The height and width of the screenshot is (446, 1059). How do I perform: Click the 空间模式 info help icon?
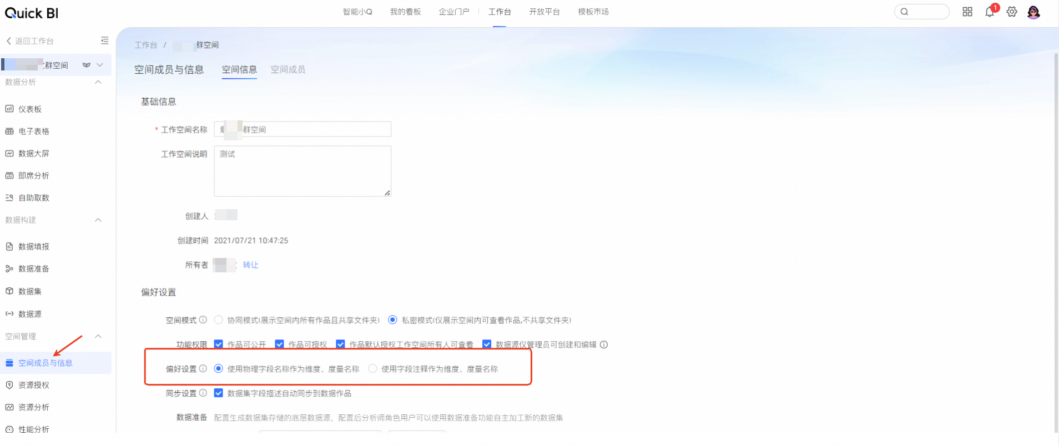click(x=203, y=320)
